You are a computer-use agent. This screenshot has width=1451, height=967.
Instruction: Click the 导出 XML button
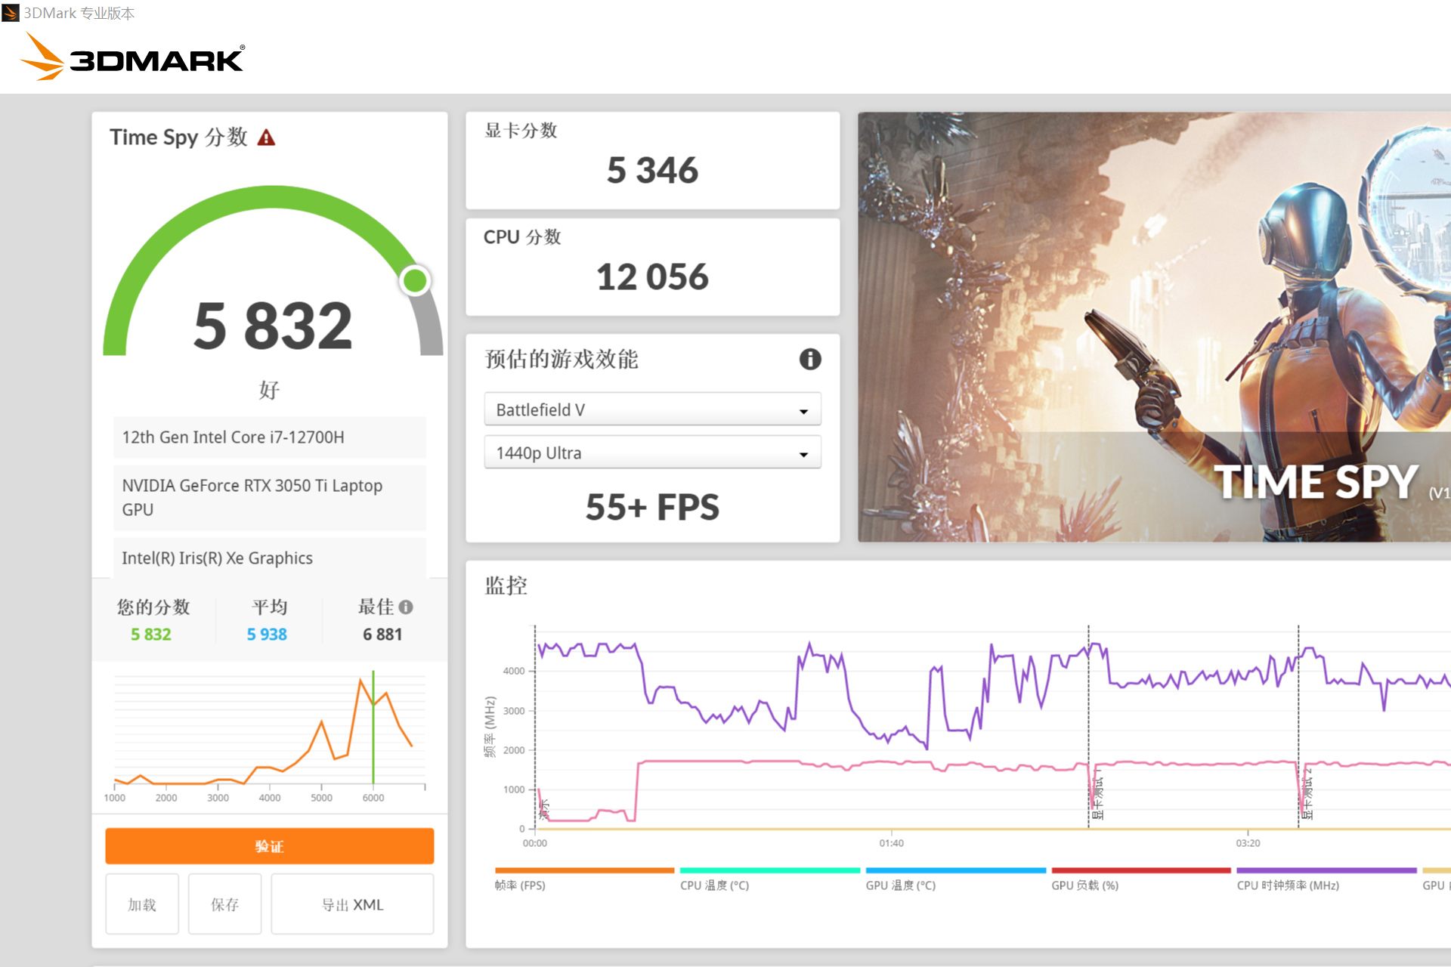[352, 904]
